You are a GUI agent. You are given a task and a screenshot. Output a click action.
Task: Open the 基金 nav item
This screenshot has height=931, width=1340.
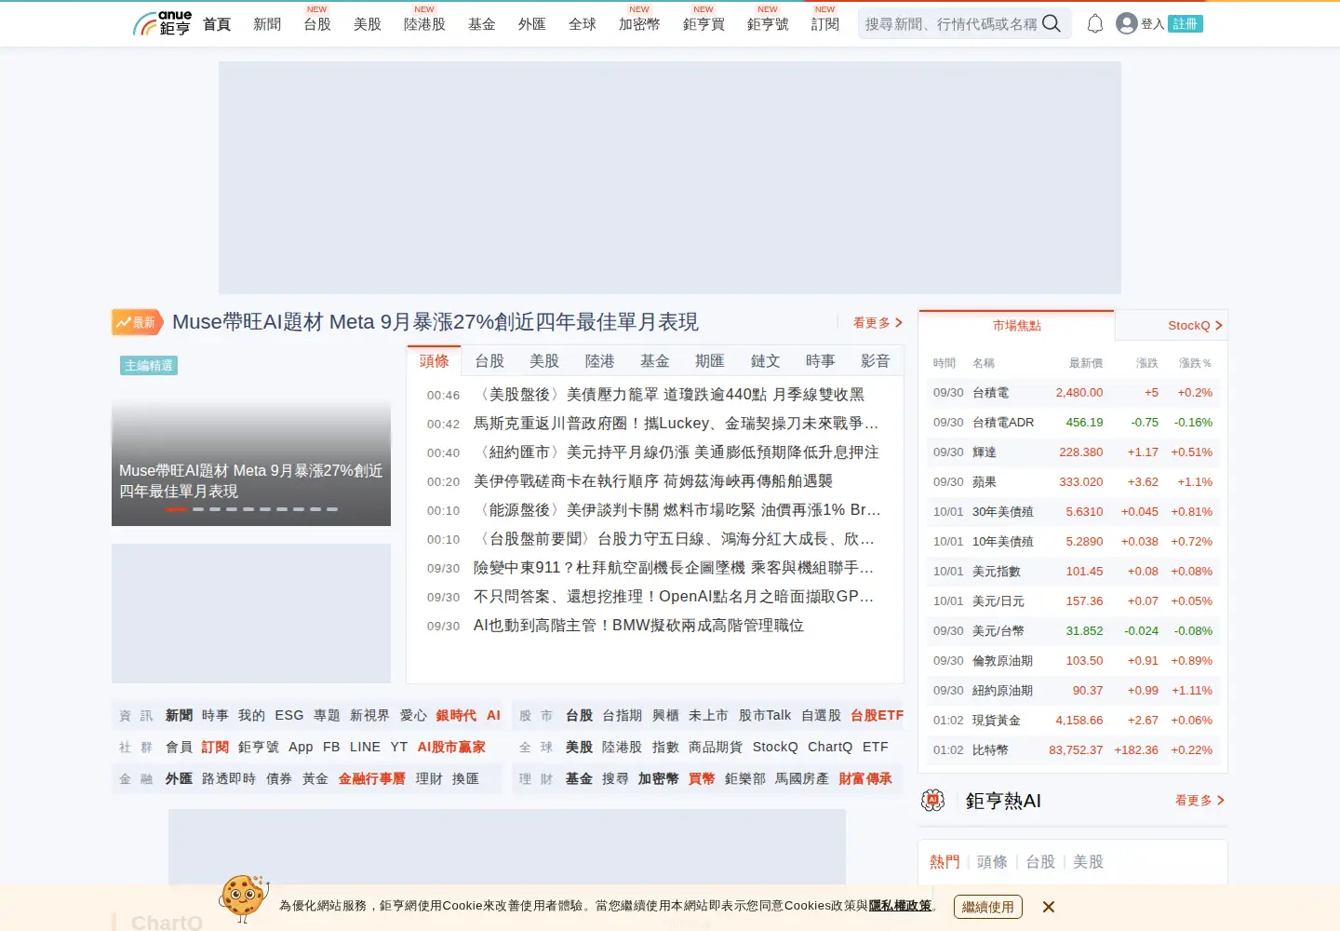482,24
